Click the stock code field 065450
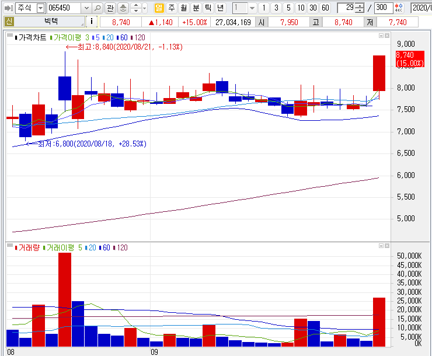The image size is (432, 356). [x=64, y=8]
